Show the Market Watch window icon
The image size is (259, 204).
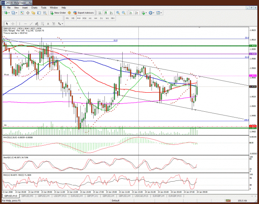coord(22,13)
